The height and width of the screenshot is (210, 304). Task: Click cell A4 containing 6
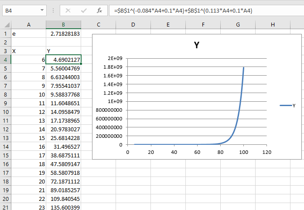point(29,60)
